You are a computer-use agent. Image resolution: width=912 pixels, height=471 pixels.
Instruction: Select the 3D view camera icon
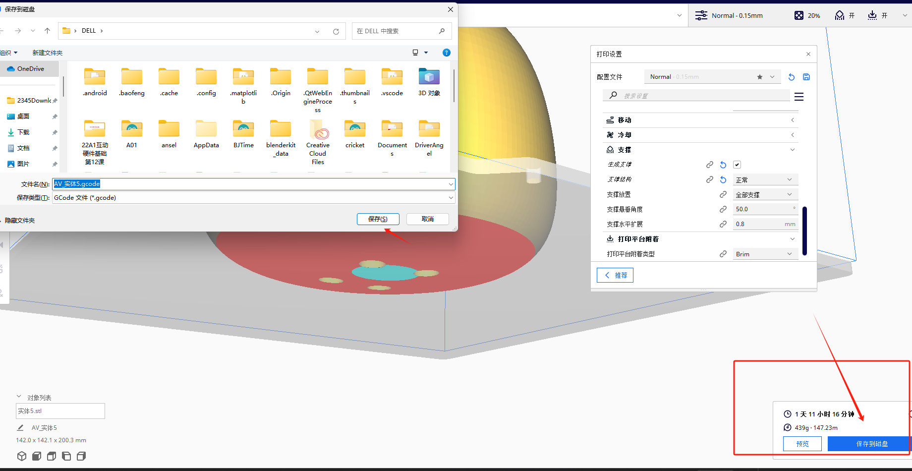[x=22, y=456]
